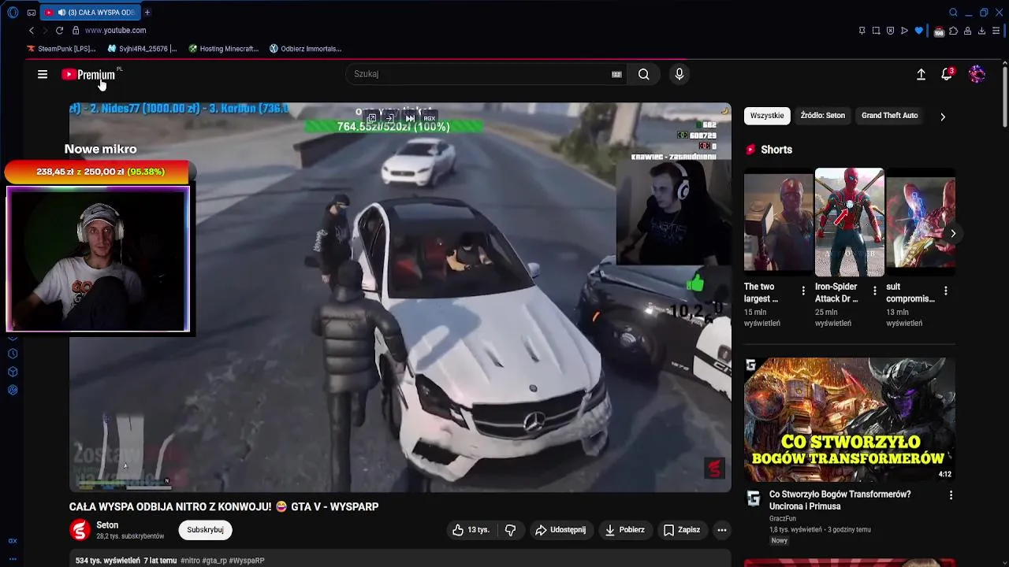Select the Wszystkie filter chip
The image size is (1009, 567).
pyautogui.click(x=767, y=116)
